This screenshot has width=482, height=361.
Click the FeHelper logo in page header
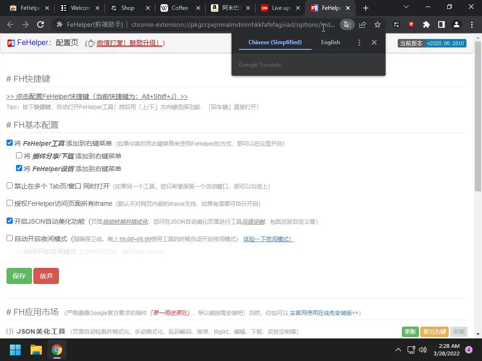pos(11,43)
